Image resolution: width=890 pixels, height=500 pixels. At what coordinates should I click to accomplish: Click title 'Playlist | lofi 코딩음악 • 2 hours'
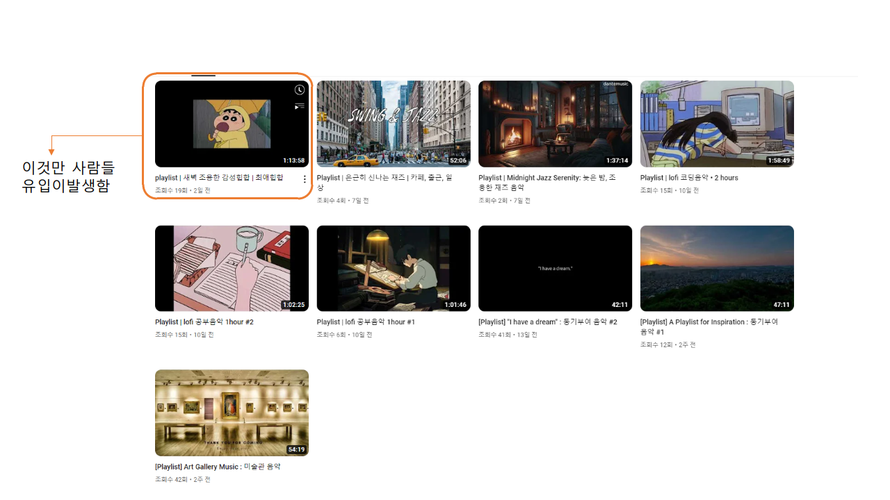(x=689, y=178)
